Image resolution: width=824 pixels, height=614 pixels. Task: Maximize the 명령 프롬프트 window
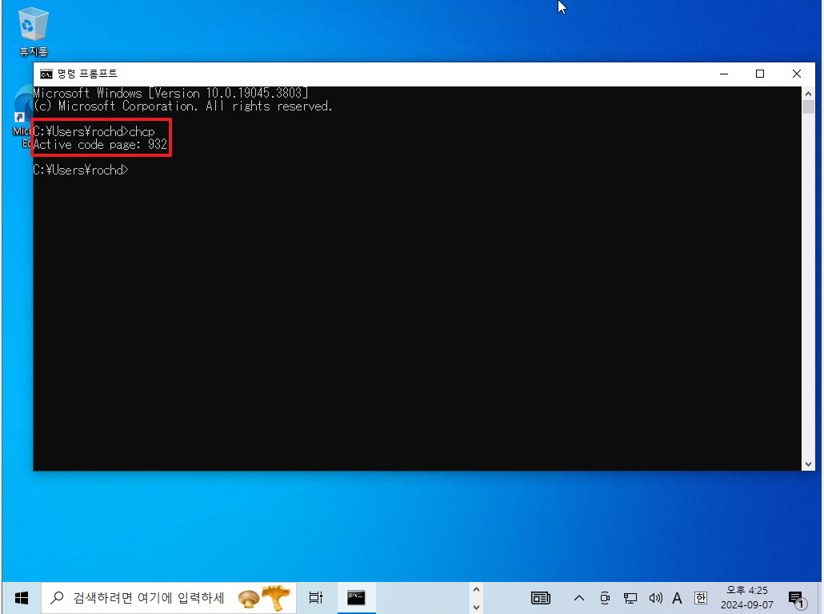760,74
